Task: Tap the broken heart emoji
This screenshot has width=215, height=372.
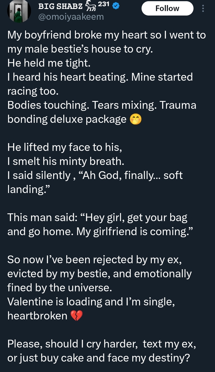Action: (77, 316)
